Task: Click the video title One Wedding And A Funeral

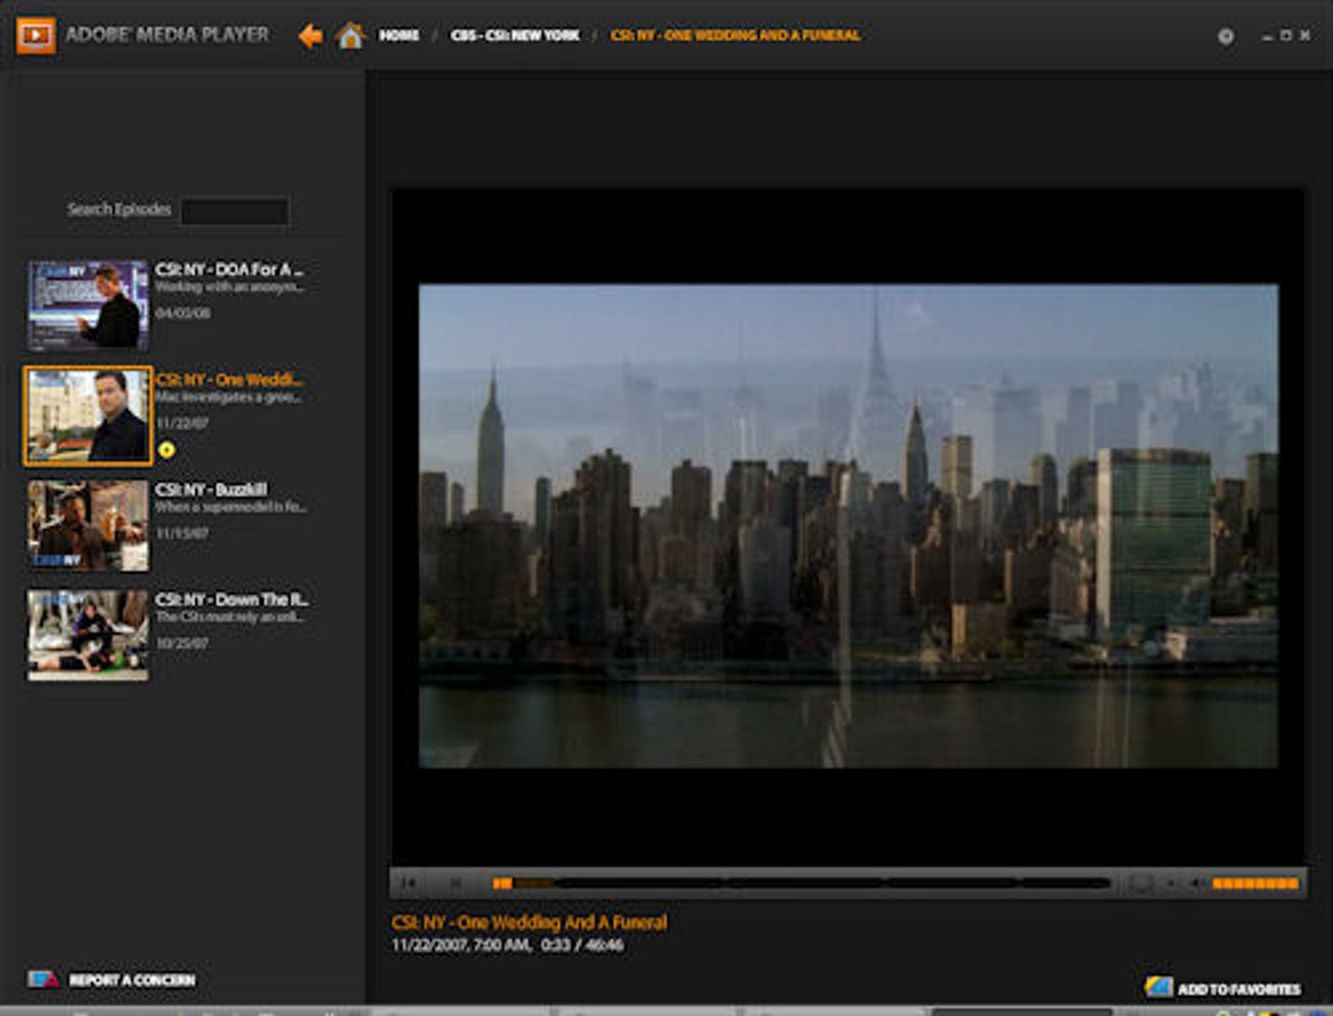Action: pos(529,923)
